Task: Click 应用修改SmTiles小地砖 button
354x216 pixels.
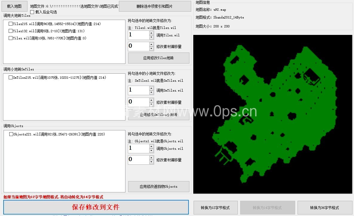Action: click(x=159, y=115)
